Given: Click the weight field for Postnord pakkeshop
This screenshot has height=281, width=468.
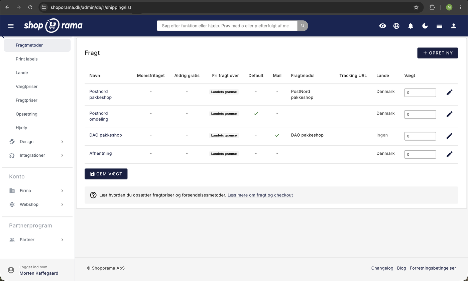Looking at the screenshot, I should (420, 93).
